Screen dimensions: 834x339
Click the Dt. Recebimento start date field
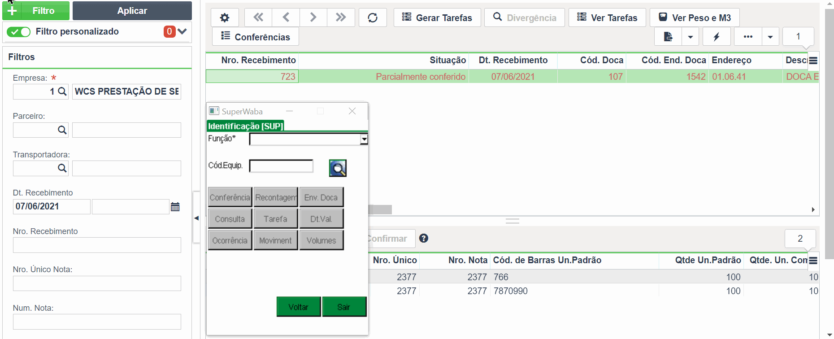click(x=52, y=207)
